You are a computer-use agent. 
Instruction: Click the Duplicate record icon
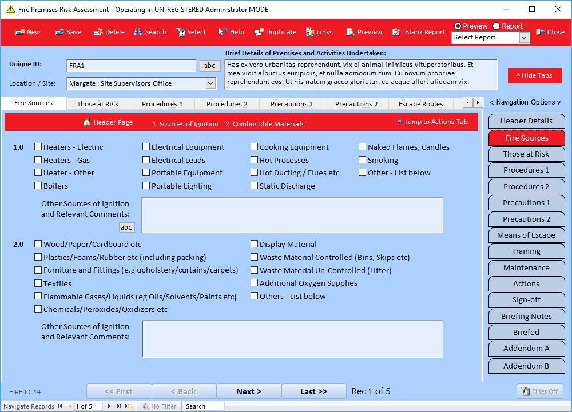click(259, 32)
